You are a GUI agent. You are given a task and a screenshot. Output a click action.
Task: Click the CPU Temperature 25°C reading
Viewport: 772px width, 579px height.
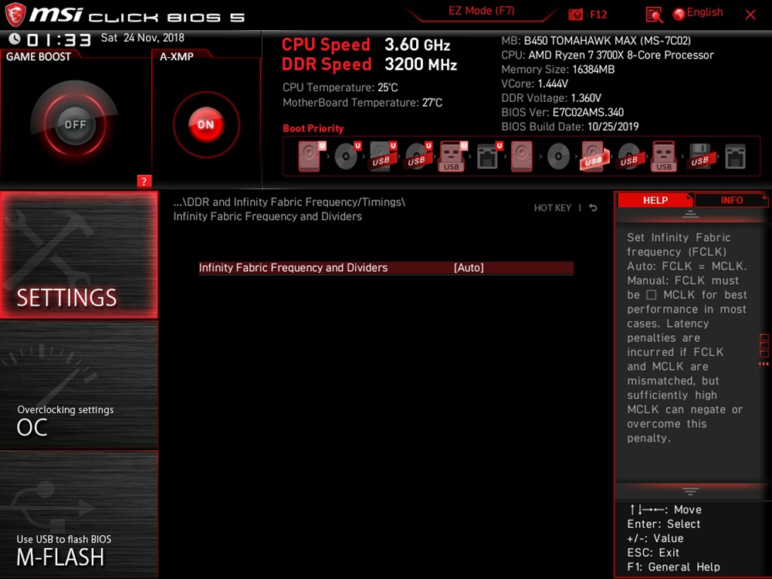pos(340,88)
